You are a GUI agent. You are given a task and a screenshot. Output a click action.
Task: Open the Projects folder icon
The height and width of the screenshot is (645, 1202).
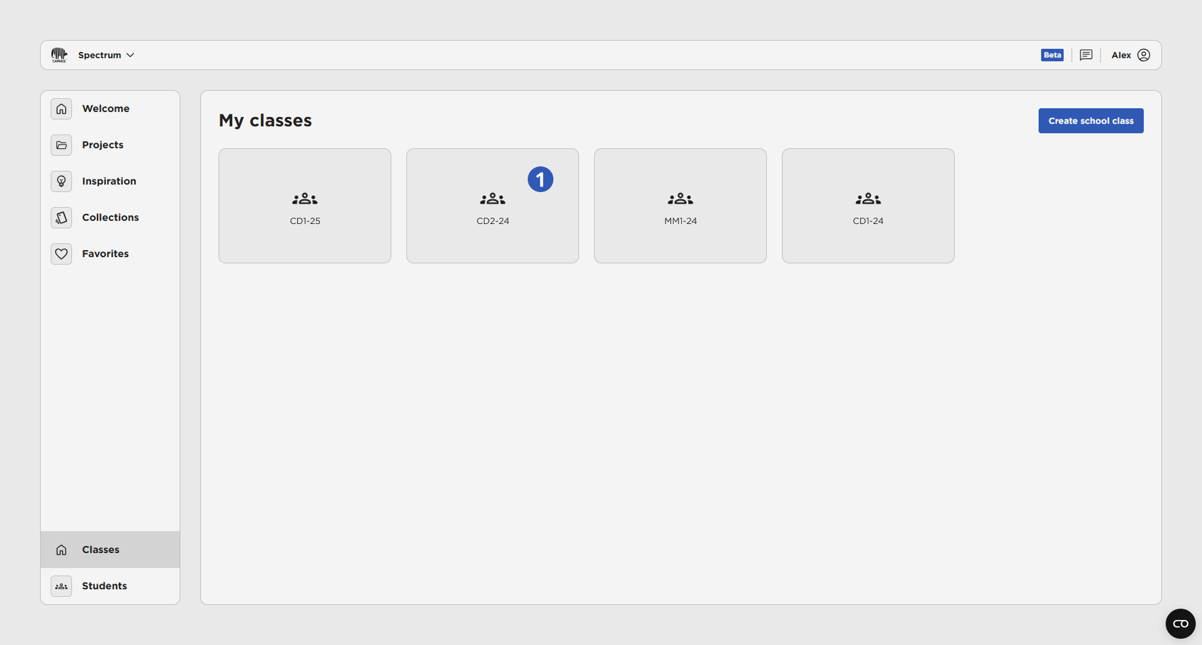(61, 145)
